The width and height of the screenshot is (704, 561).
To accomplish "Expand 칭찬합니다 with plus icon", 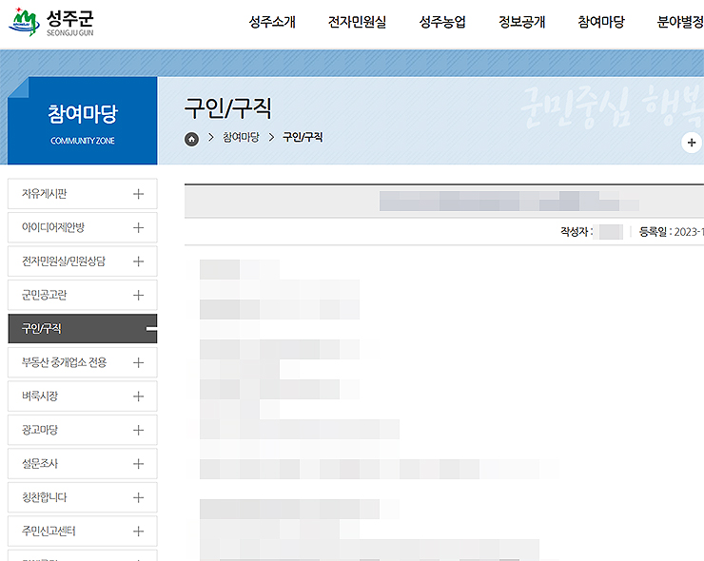I will [138, 497].
